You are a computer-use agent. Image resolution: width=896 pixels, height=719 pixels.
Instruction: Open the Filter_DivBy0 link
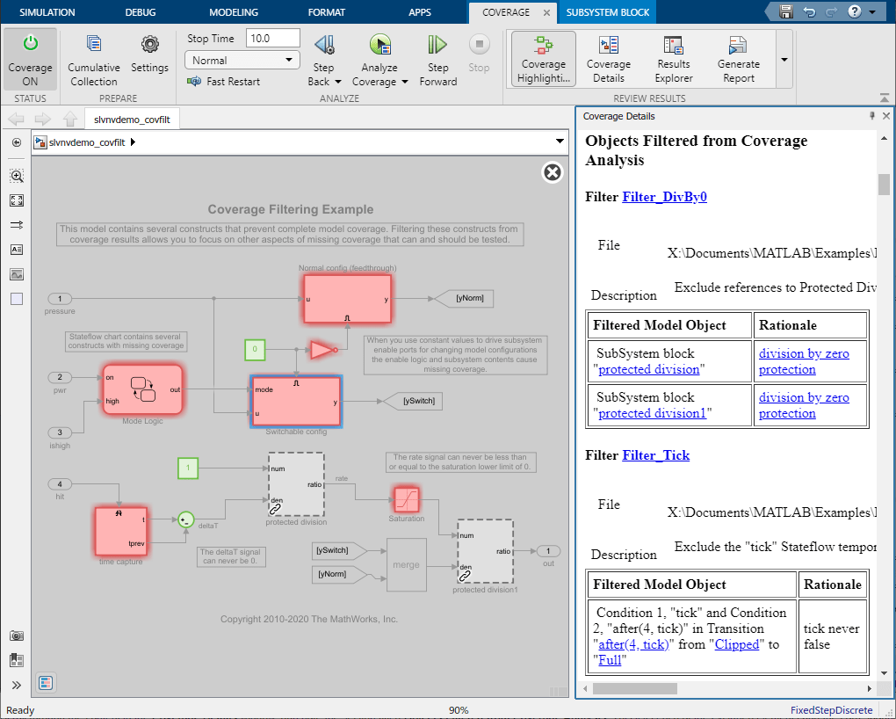click(x=664, y=196)
